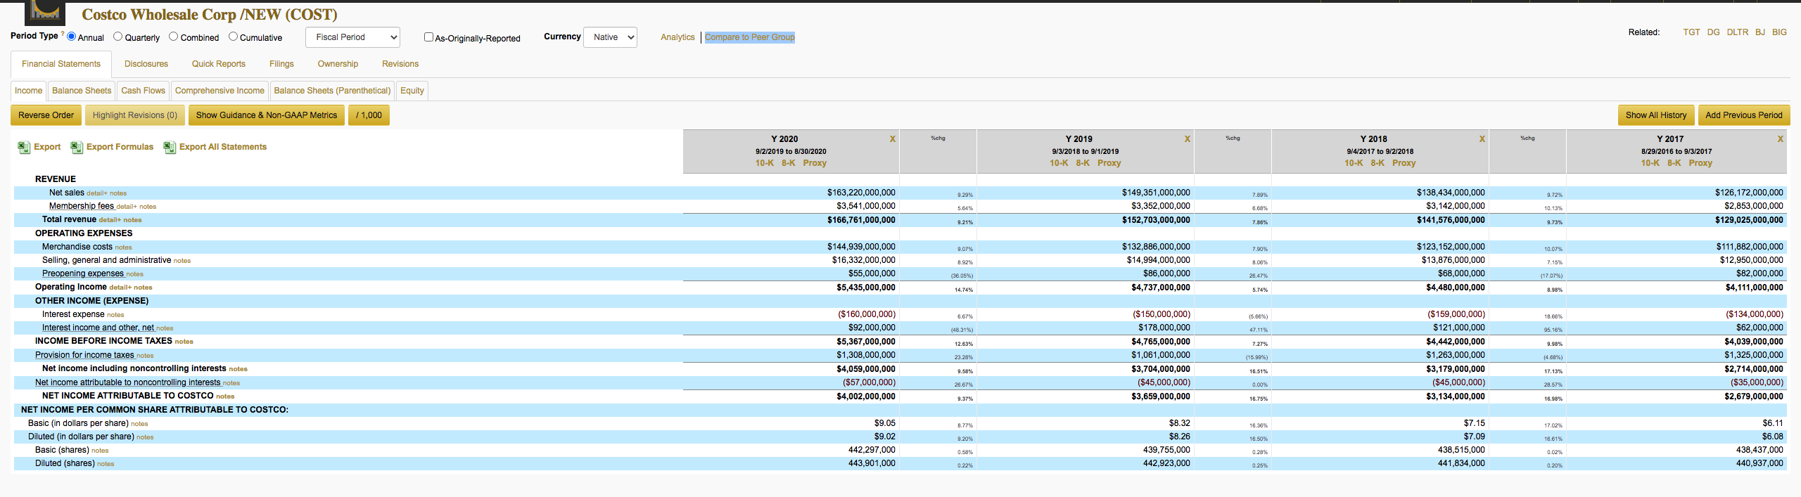Viewport: 1801px width, 497px height.
Task: Select the Quarterly period type radio
Action: [x=117, y=37]
